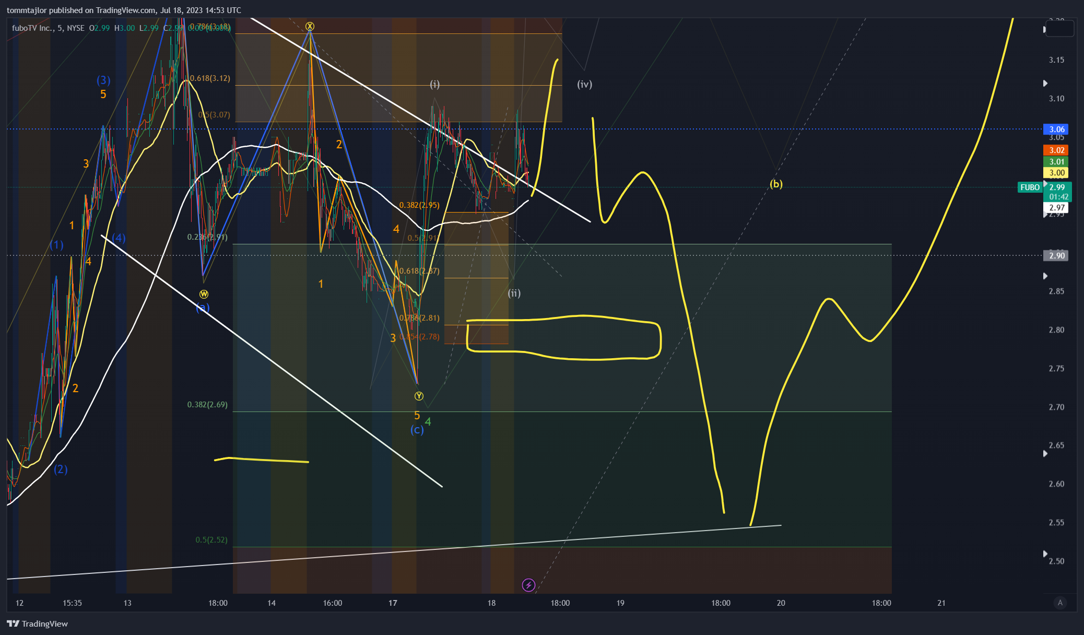Click the 14 date on time axis
Image resolution: width=1084 pixels, height=635 pixels.
point(272,603)
